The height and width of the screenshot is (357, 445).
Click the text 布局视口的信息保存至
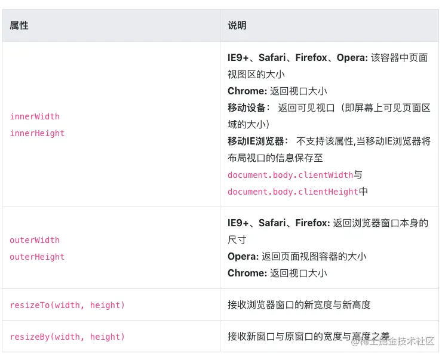pos(275,158)
